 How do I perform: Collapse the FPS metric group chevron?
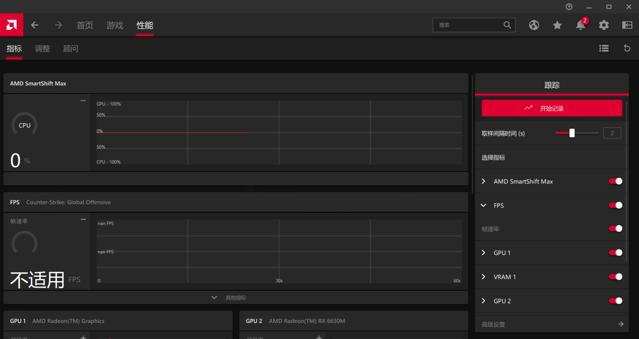click(x=484, y=205)
